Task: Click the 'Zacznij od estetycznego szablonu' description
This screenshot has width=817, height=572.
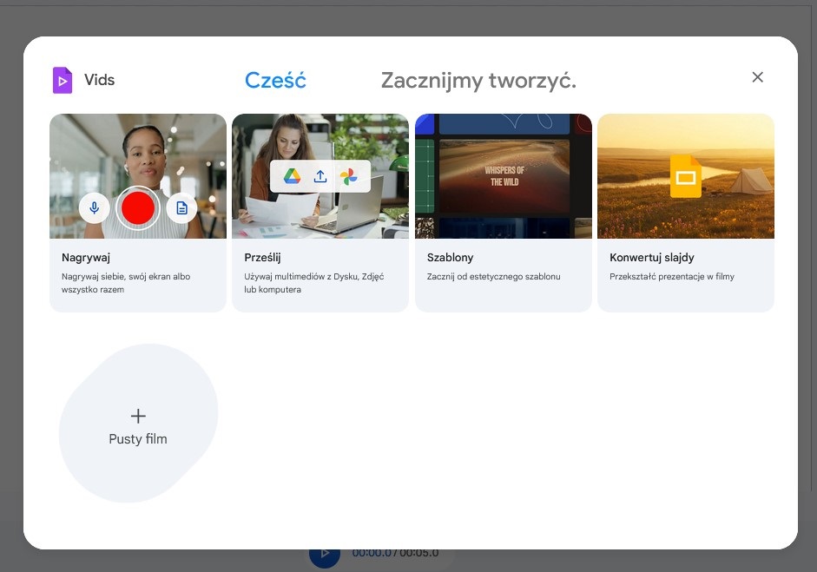Action: pos(493,277)
